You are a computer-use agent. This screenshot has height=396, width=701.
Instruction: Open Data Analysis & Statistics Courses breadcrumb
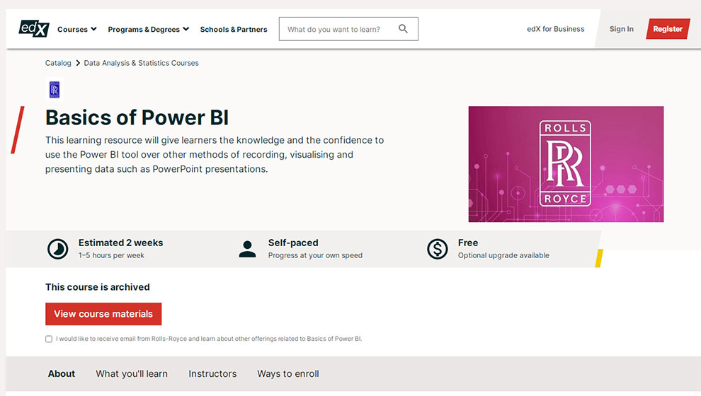(142, 63)
